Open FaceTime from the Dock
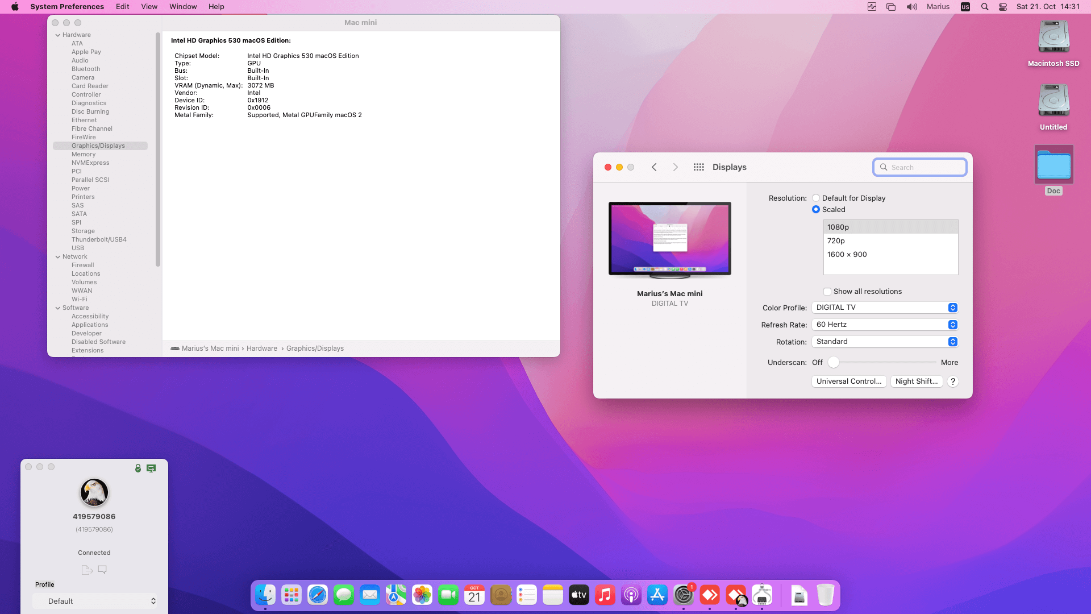 tap(448, 595)
